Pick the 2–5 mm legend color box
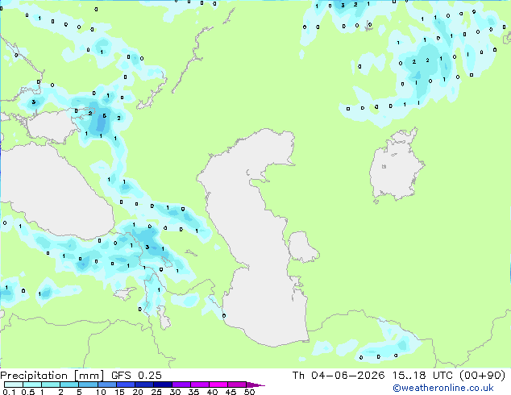The height and width of the screenshot is (395, 511). coord(69,385)
